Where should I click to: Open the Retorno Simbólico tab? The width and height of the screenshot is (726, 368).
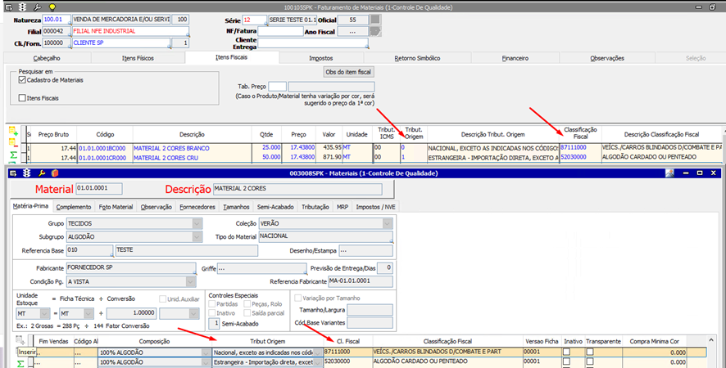point(417,58)
